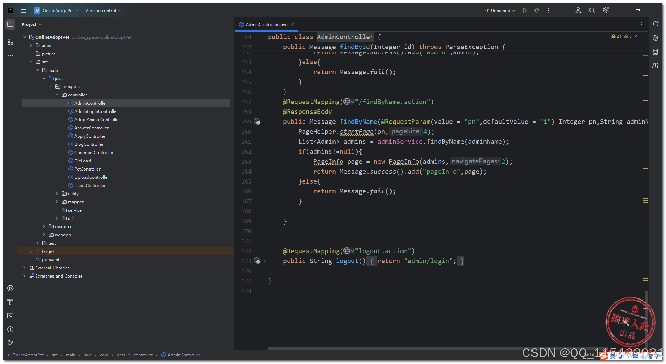Viewport: 666px width, 364px height.
Task: Expand the entity package
Action: [57, 193]
